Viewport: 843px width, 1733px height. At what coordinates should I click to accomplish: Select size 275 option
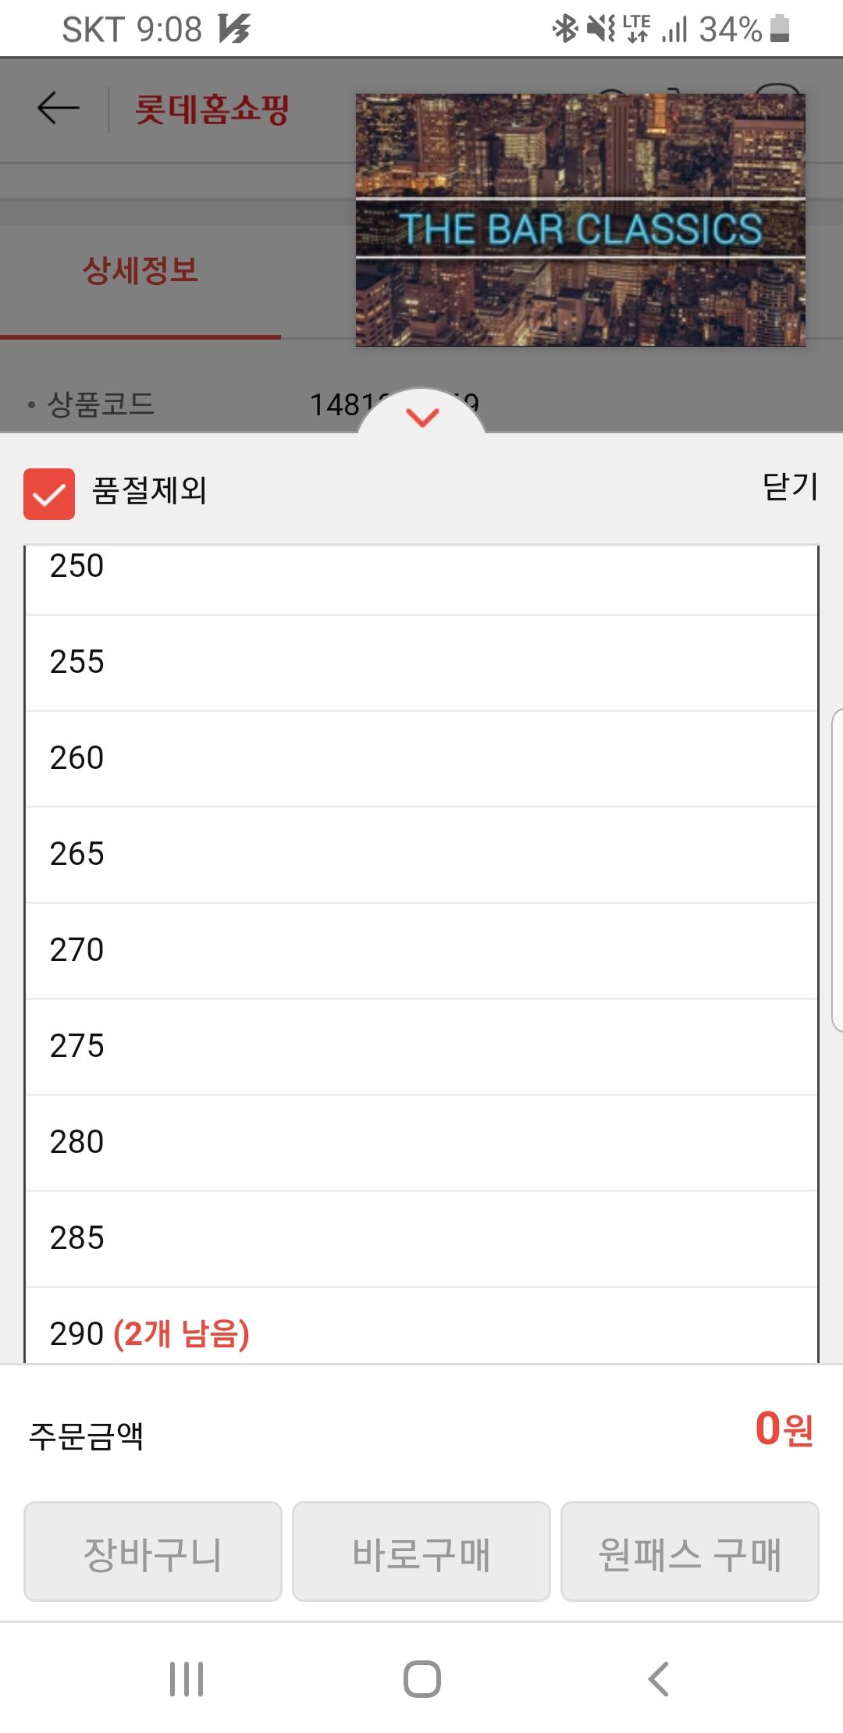click(421, 1047)
